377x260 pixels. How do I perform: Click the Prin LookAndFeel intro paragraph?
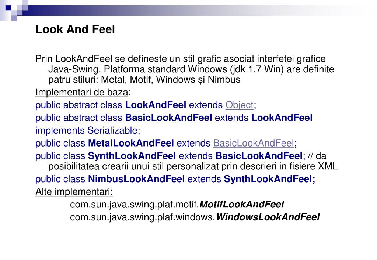[x=185, y=69]
